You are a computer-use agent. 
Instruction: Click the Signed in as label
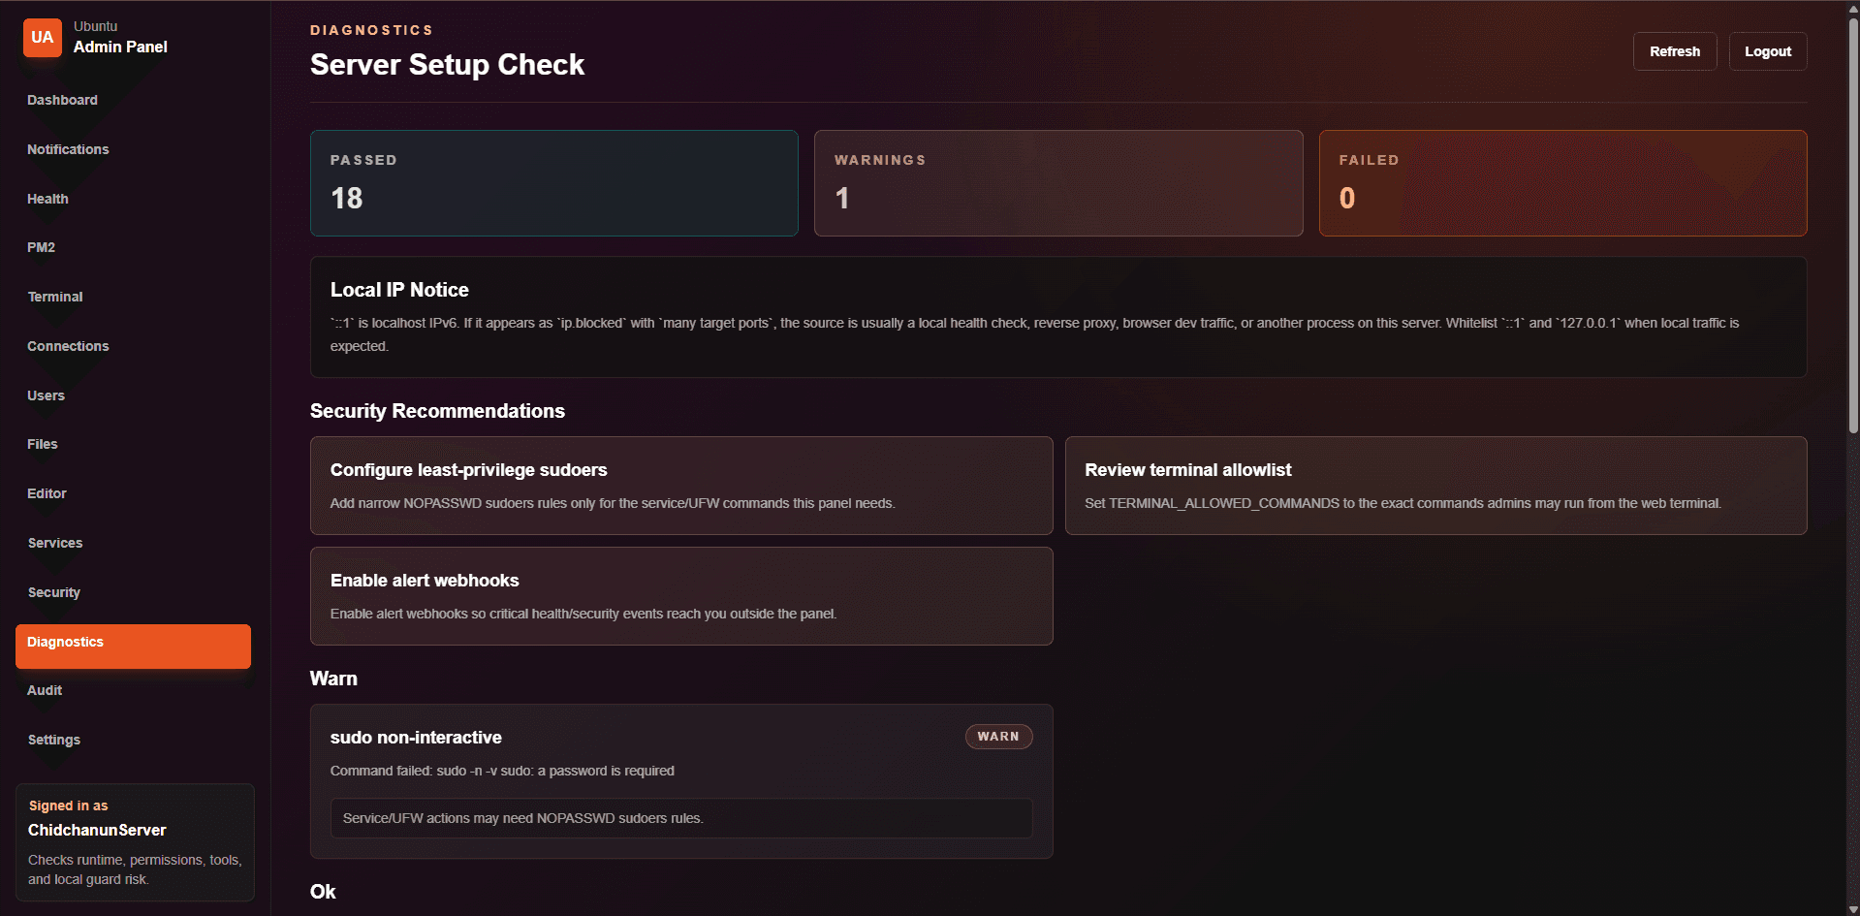pos(68,805)
